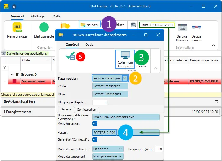Select Général tab in main window
This screenshot has height=161, width=222.
[x=17, y=16]
